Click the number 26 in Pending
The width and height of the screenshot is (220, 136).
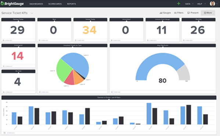click(x=198, y=30)
